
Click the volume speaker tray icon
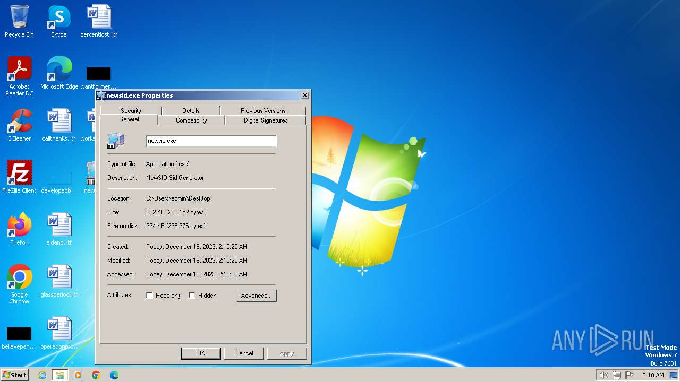click(603, 375)
